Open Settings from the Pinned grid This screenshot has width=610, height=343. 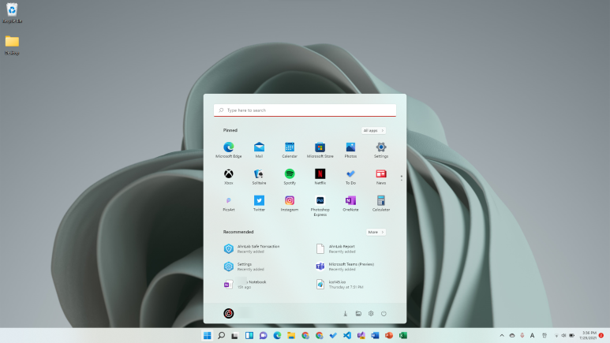pyautogui.click(x=381, y=150)
